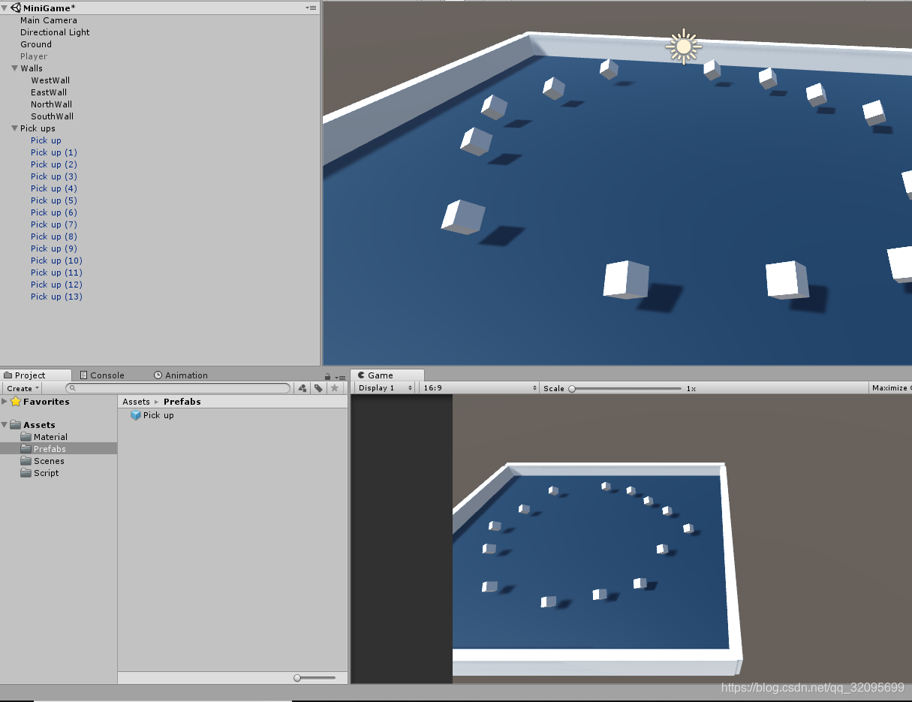This screenshot has width=912, height=702.
Task: Open the Hierarchy panel options menu
Action: [x=311, y=8]
